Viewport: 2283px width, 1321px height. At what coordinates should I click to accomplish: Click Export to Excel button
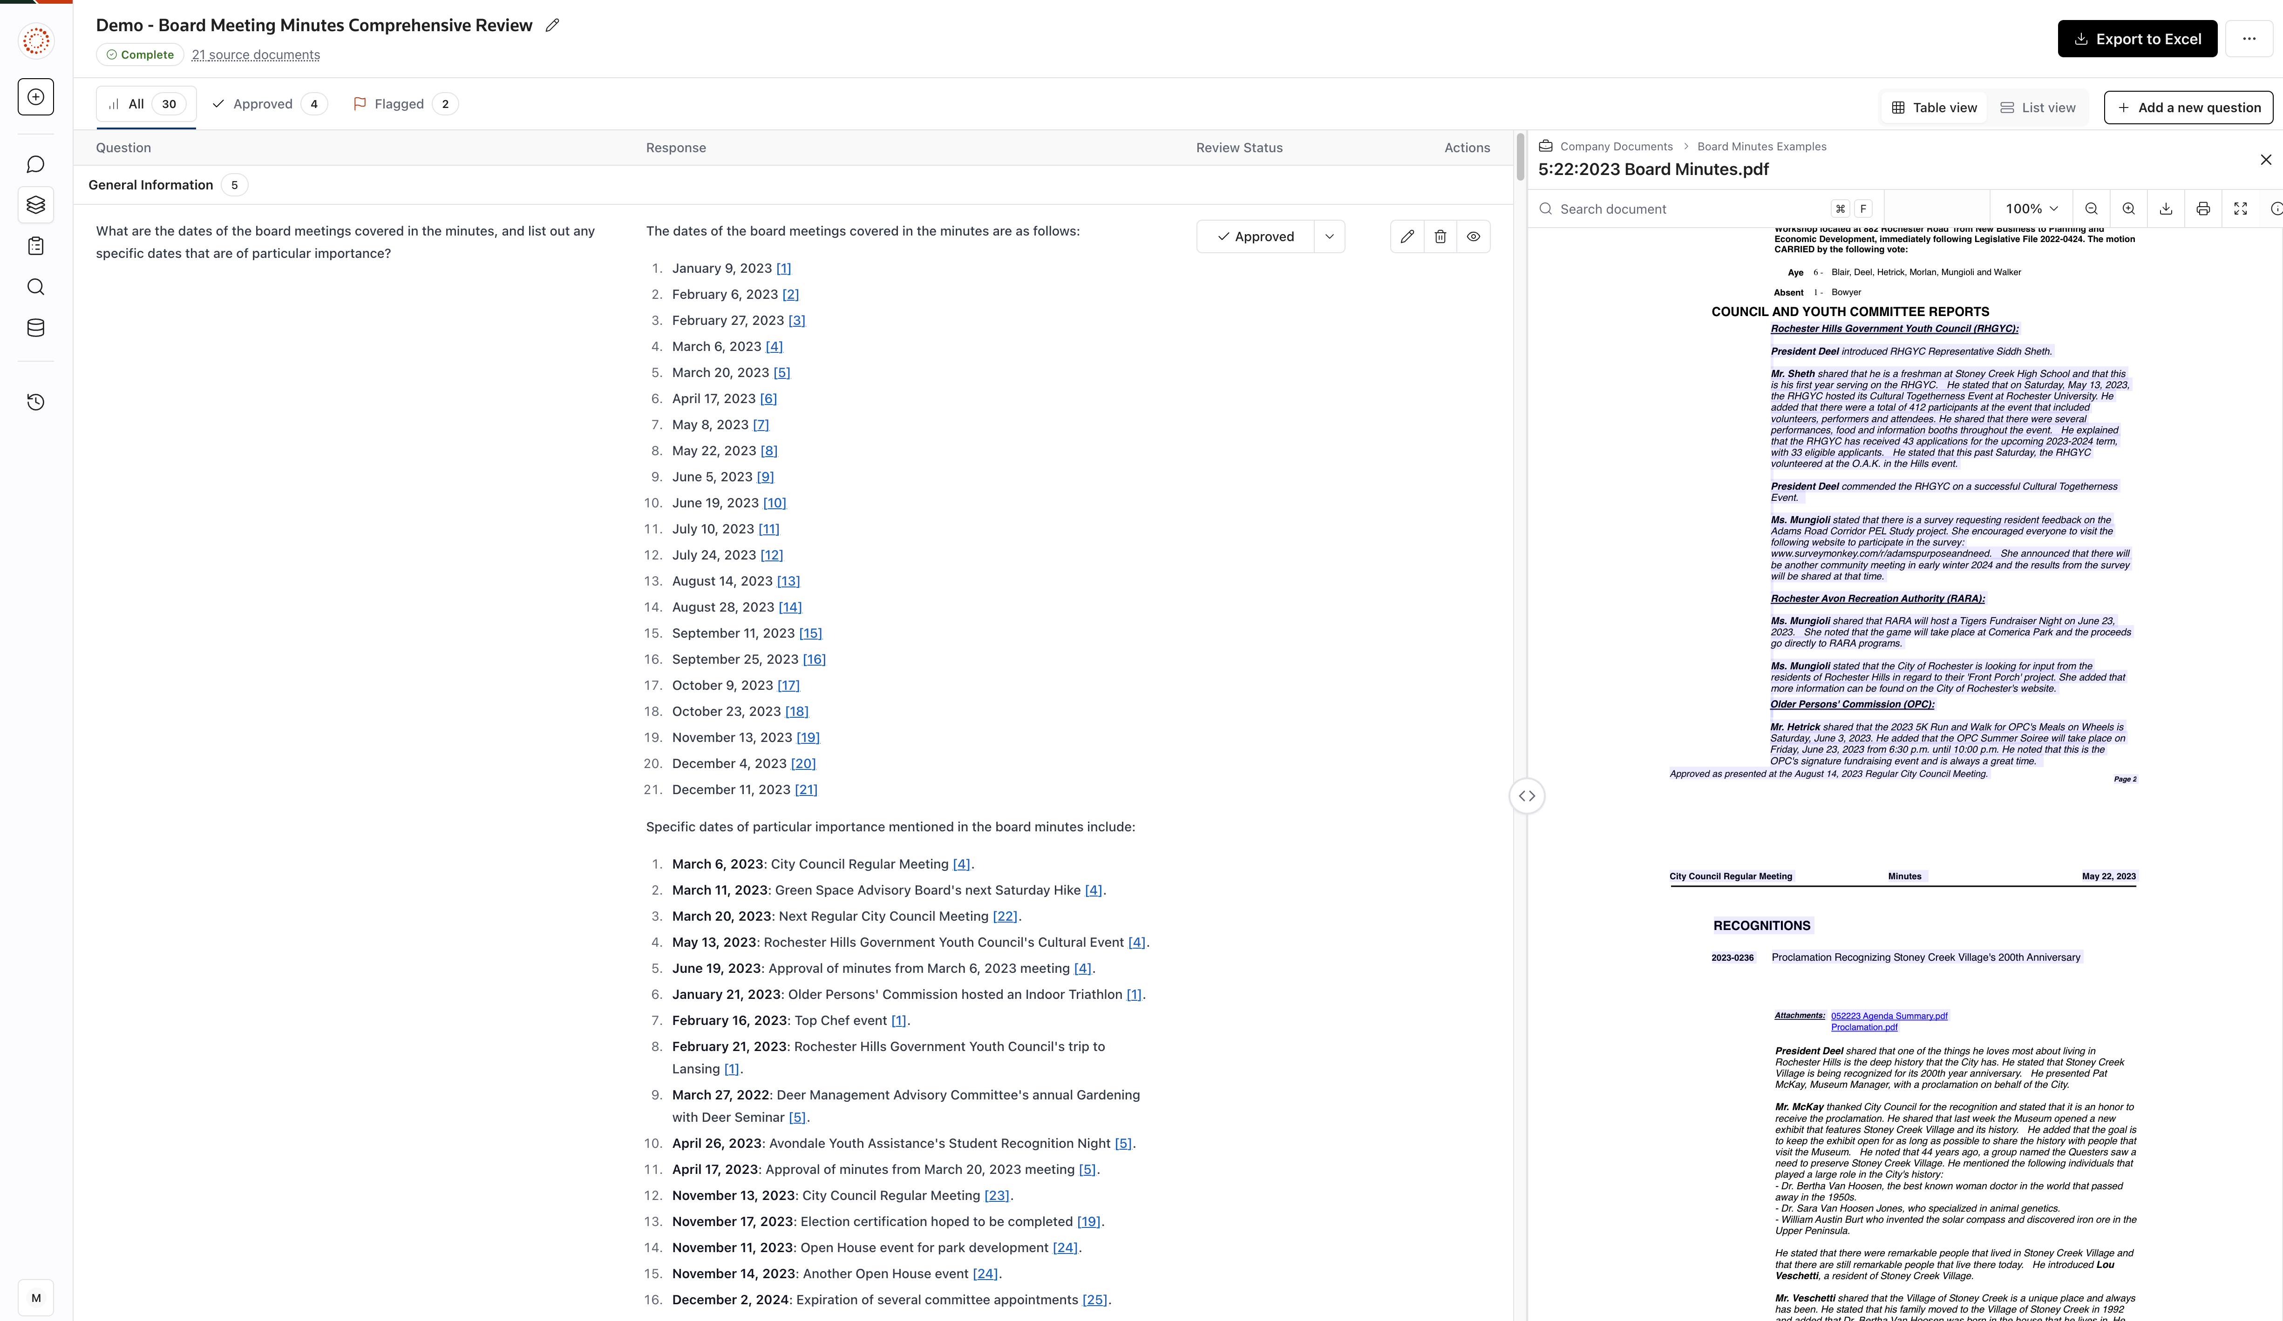2136,39
